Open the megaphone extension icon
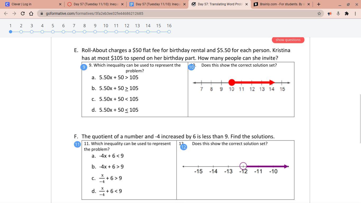This screenshot has width=361, height=203. 330,13
